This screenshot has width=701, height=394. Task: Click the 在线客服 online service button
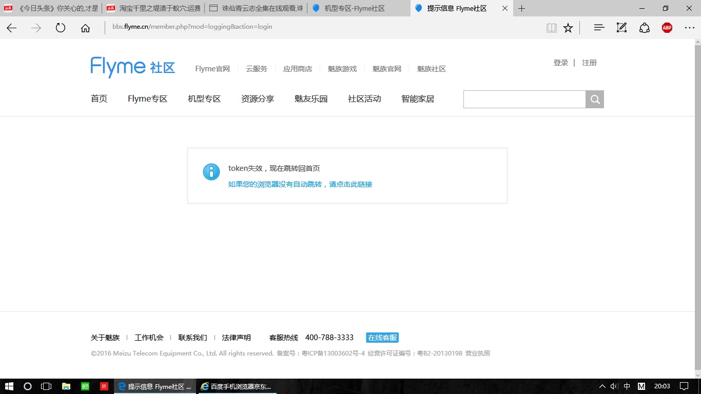click(382, 337)
